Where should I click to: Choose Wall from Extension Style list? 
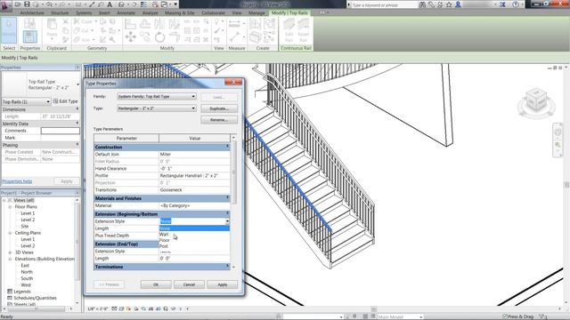click(194, 235)
